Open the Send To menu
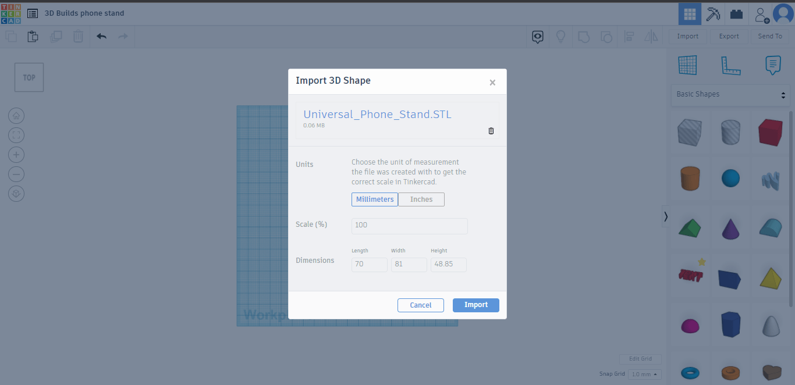This screenshot has width=795, height=385. coord(769,37)
